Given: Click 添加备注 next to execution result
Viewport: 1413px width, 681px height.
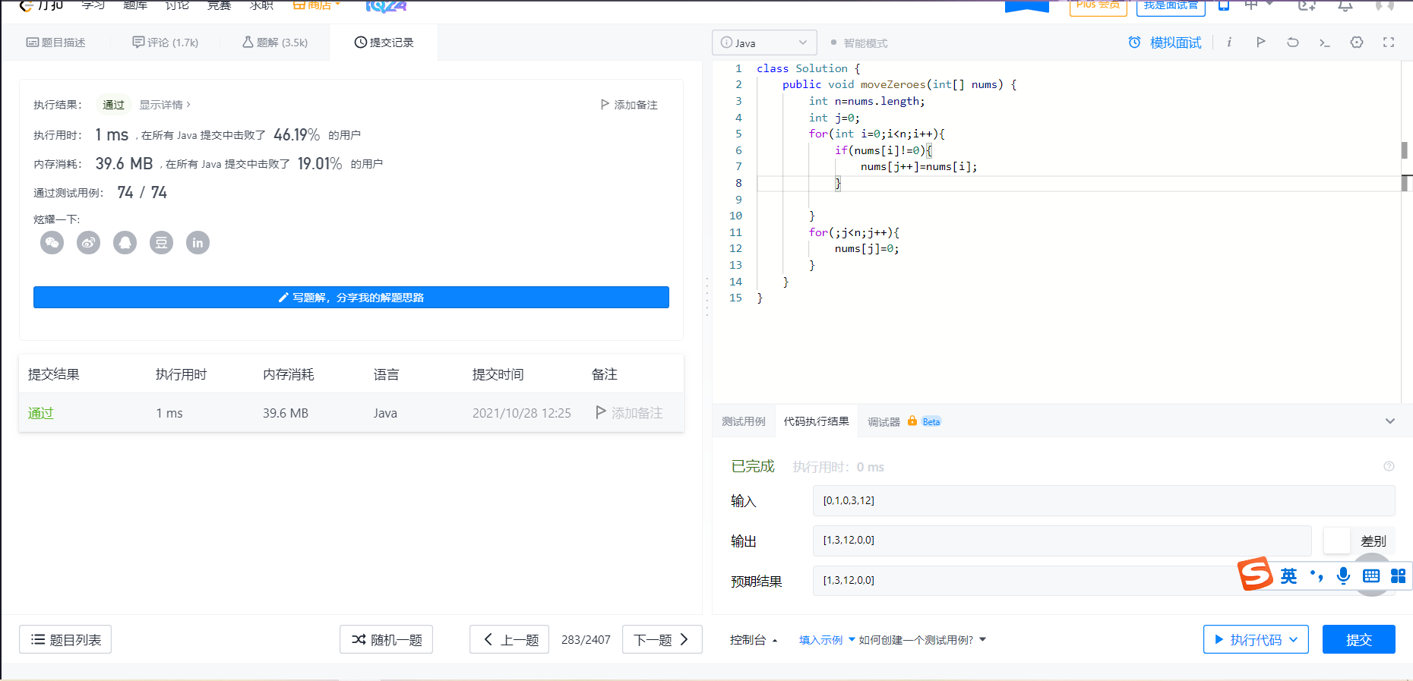Looking at the screenshot, I should (x=629, y=105).
